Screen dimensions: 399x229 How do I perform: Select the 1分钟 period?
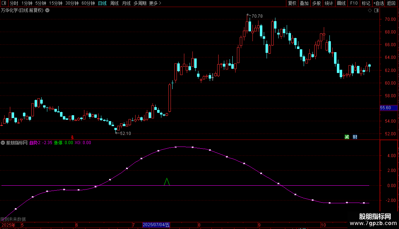[x=27, y=3]
